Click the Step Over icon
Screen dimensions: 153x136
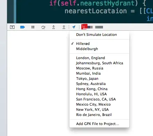tap(43, 27)
